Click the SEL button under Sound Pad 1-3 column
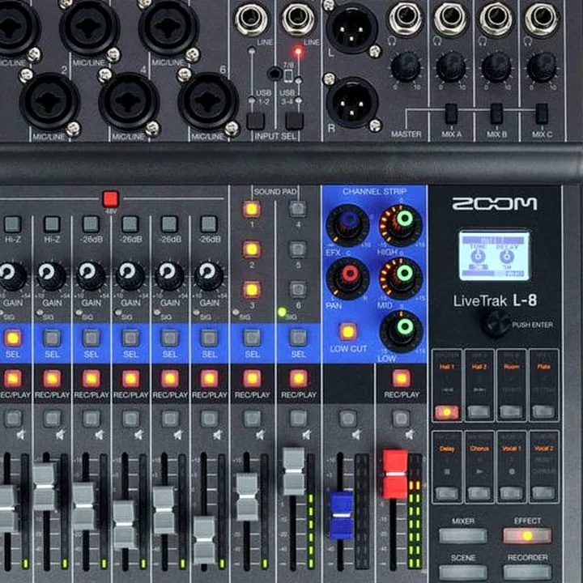This screenshot has width=583, height=583. [252, 338]
